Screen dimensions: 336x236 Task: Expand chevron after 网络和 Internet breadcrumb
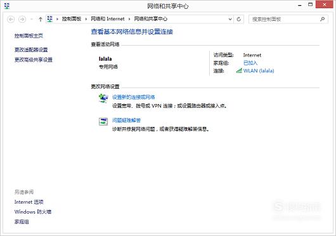point(129,19)
